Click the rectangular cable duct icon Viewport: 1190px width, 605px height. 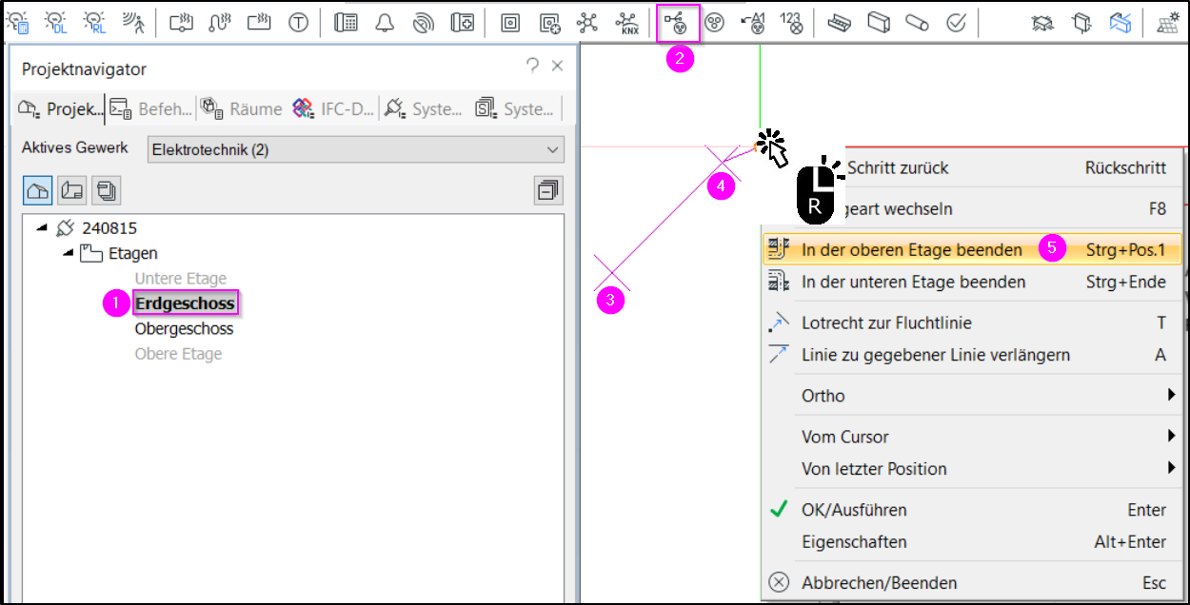click(x=878, y=23)
